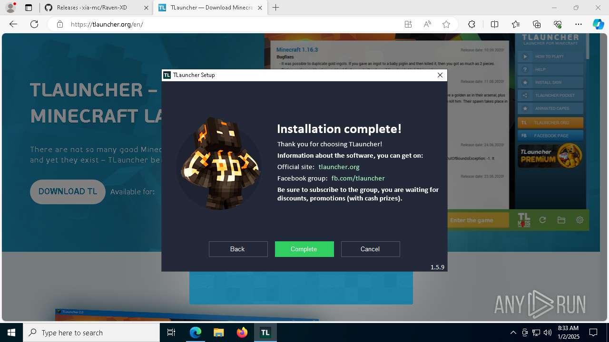Open the clock showing 8:33 AM

click(x=568, y=332)
